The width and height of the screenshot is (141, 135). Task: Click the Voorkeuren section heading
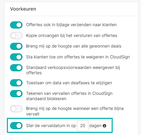(23, 9)
